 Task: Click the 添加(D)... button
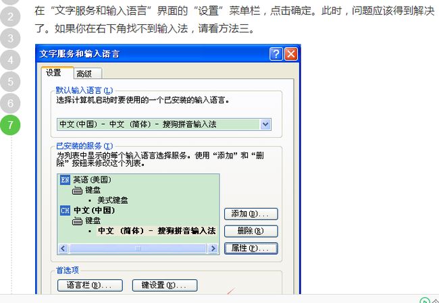[x=251, y=214]
